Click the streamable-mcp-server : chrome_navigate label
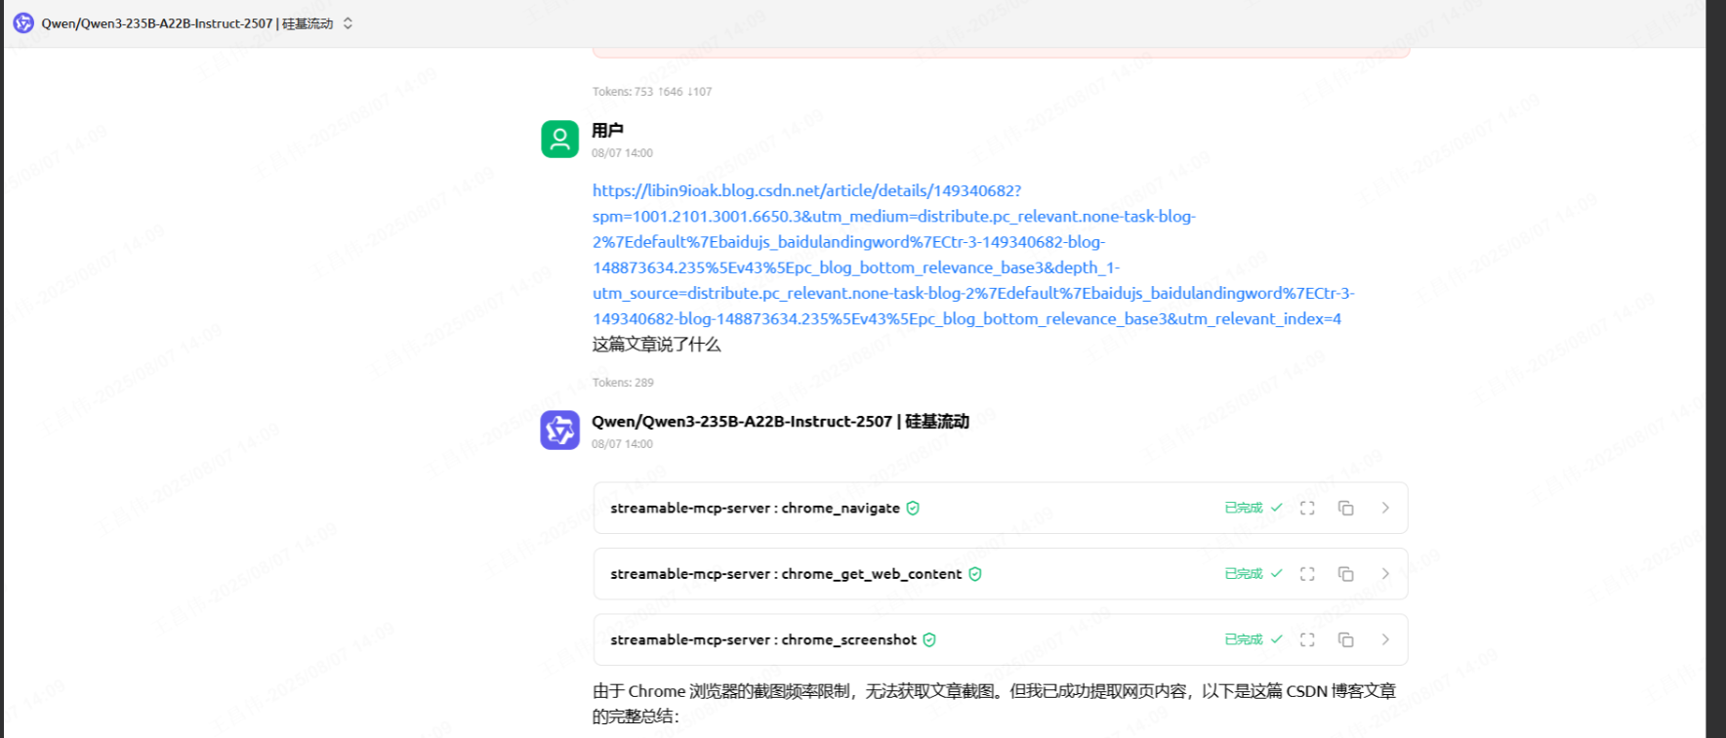This screenshot has width=1726, height=738. point(755,509)
